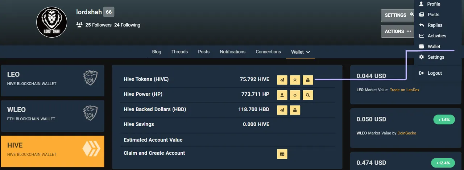464x170 pixels.
Task: Click the HIVE send paper-plane icon
Action: tap(282, 80)
